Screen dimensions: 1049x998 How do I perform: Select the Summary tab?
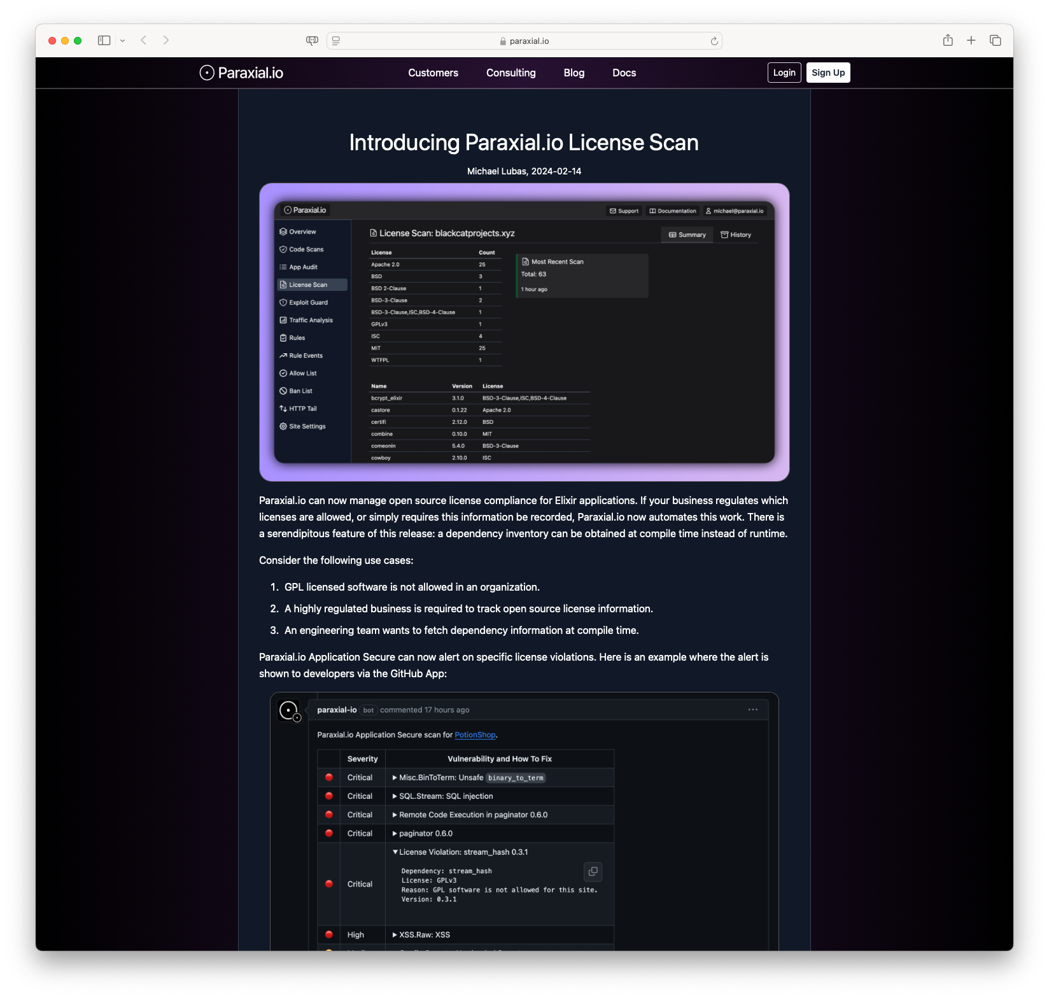tap(687, 234)
